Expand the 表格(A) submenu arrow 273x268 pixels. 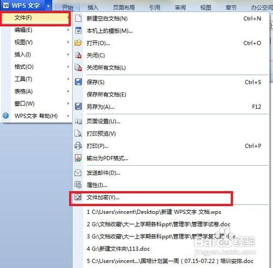click(x=68, y=91)
